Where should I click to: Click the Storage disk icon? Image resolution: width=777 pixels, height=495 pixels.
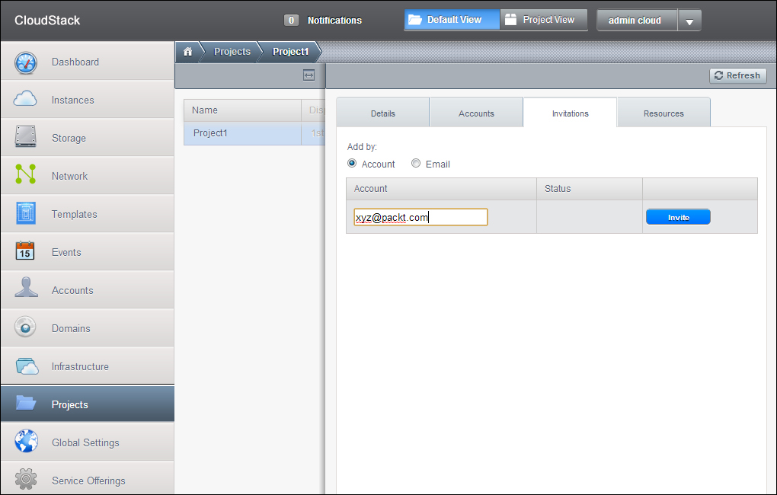click(x=26, y=138)
